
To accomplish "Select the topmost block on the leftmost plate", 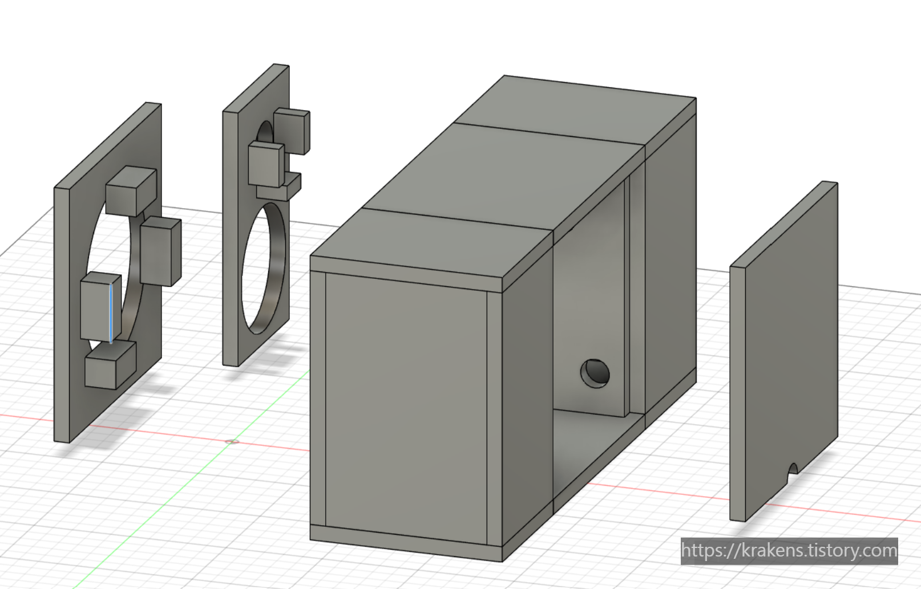I will [131, 190].
